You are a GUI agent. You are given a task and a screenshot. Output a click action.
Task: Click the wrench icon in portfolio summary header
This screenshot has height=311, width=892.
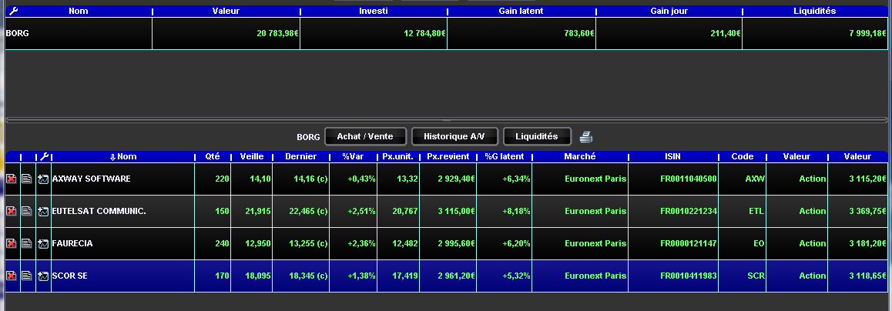[14, 11]
